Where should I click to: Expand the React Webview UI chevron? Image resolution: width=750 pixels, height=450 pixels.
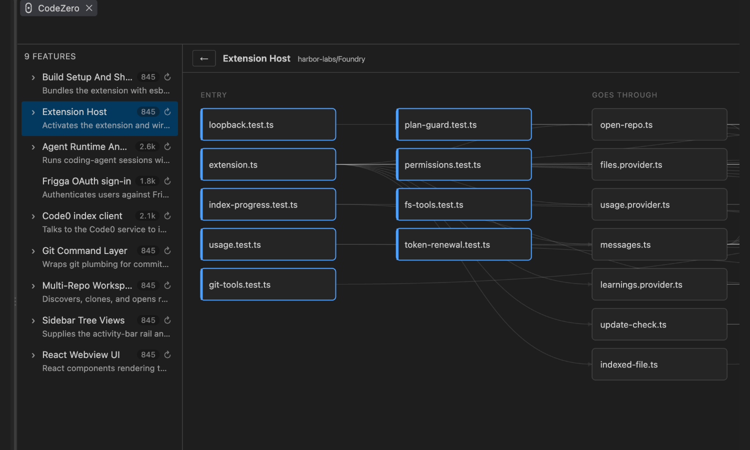coord(33,355)
